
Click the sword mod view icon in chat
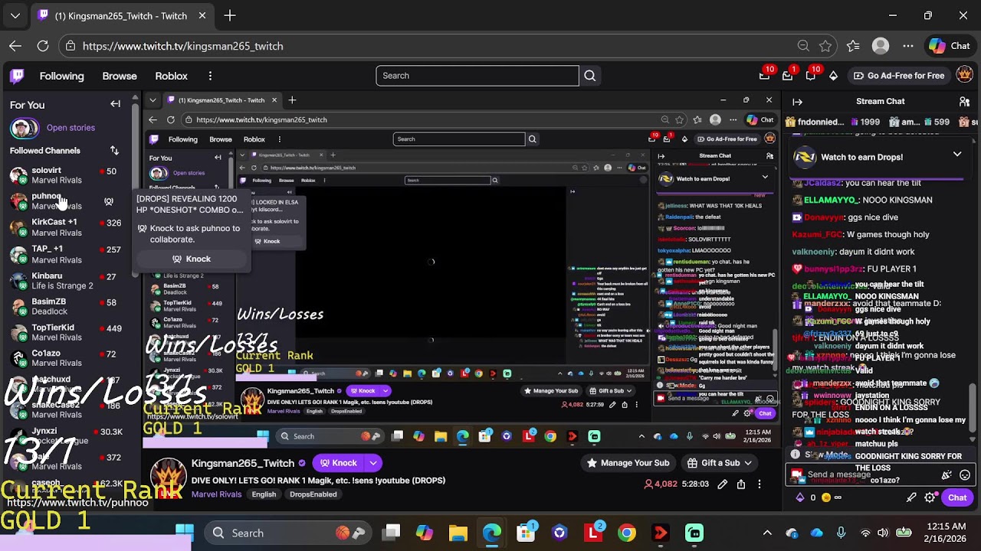911,497
